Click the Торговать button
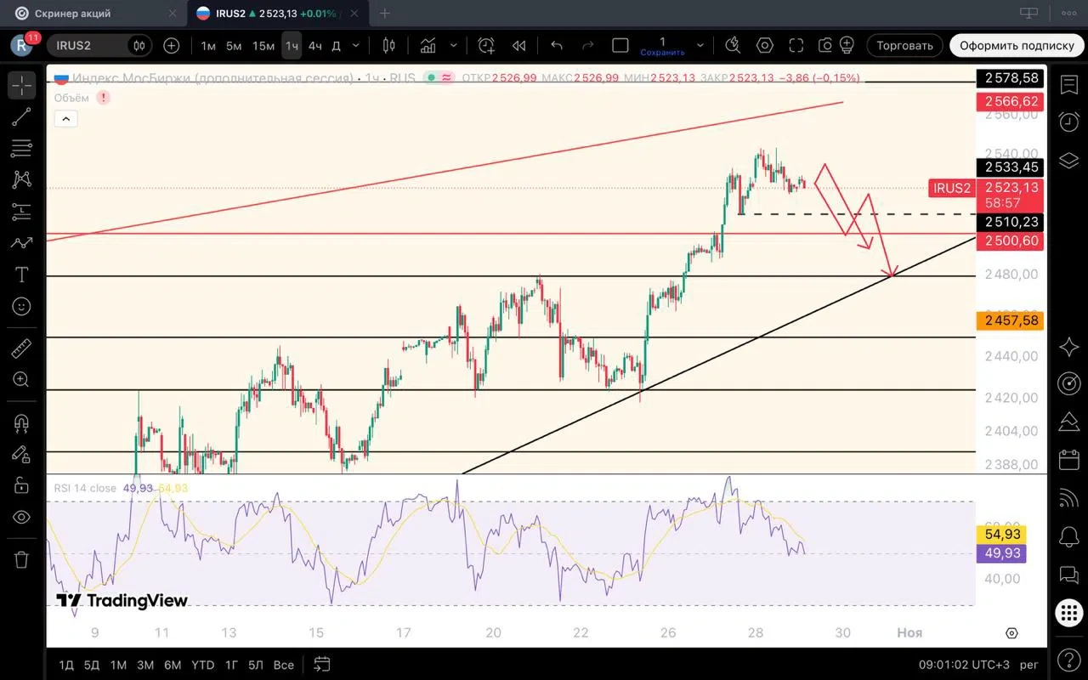This screenshot has height=680, width=1088. click(x=904, y=45)
